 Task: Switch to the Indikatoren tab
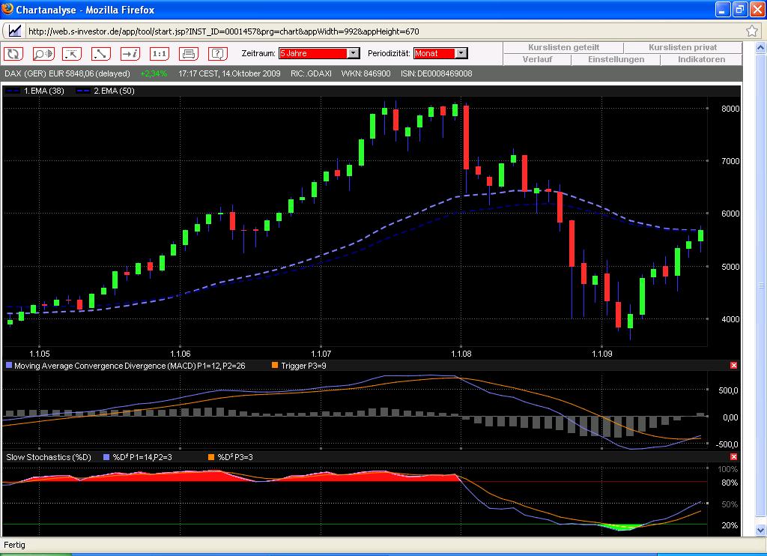click(x=701, y=59)
